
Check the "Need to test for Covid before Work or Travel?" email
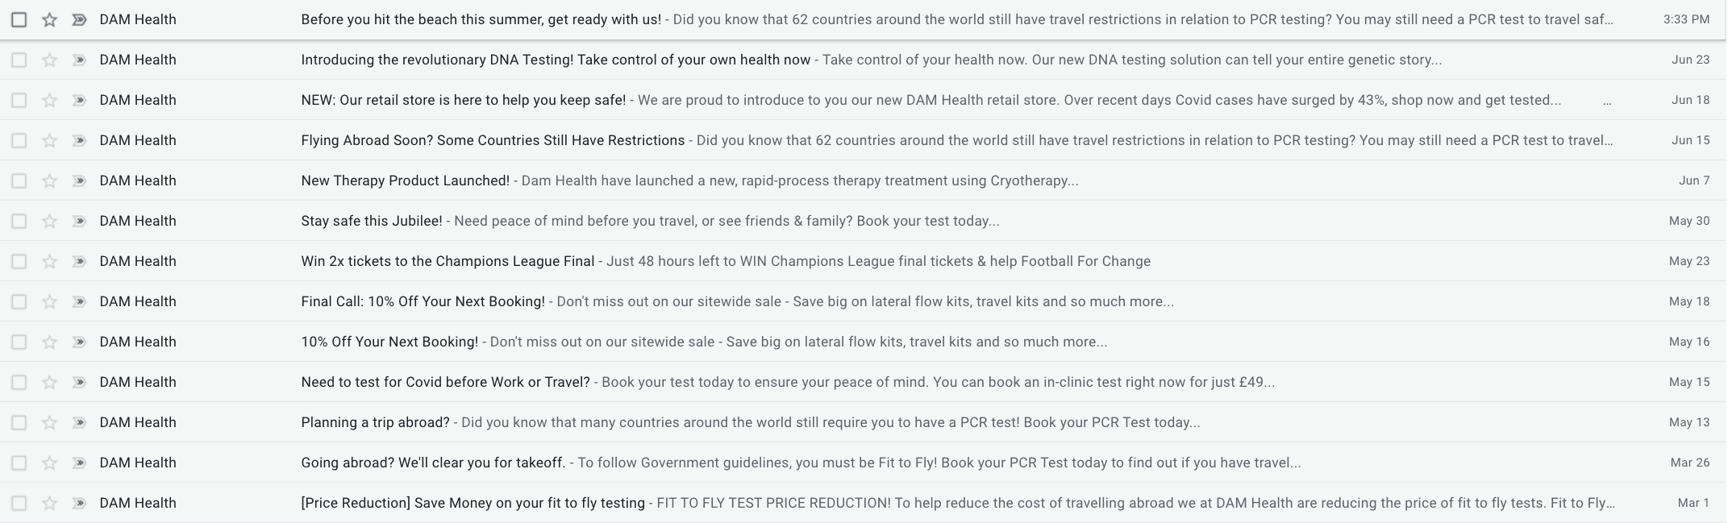coord(19,382)
